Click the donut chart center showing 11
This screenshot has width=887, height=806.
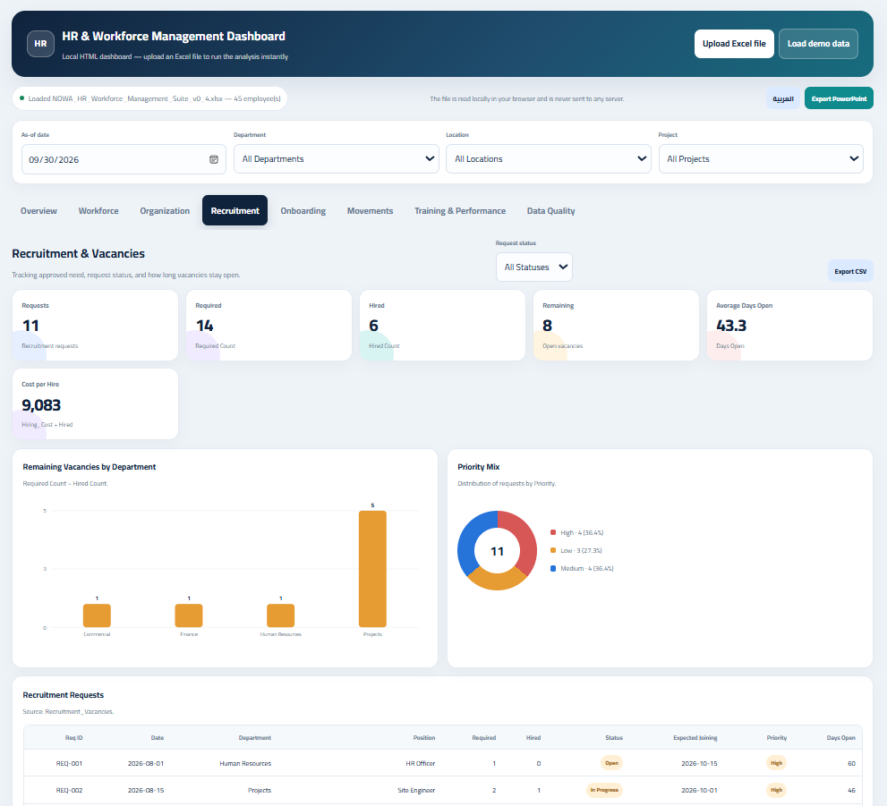tap(498, 551)
